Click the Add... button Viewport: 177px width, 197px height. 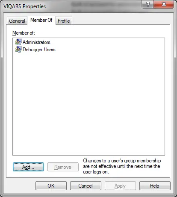tap(28, 167)
